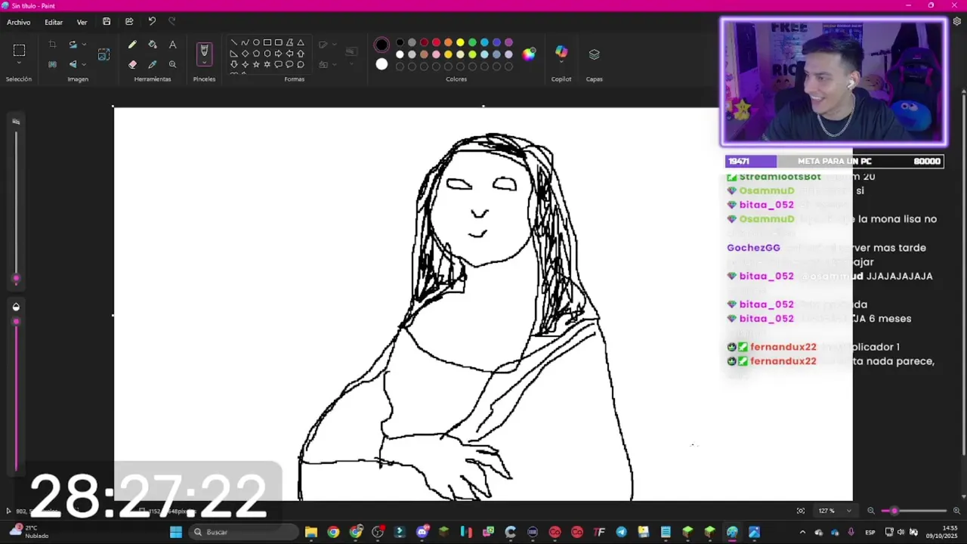Select the Cloud callout shape
967x544 pixels.
(301, 65)
